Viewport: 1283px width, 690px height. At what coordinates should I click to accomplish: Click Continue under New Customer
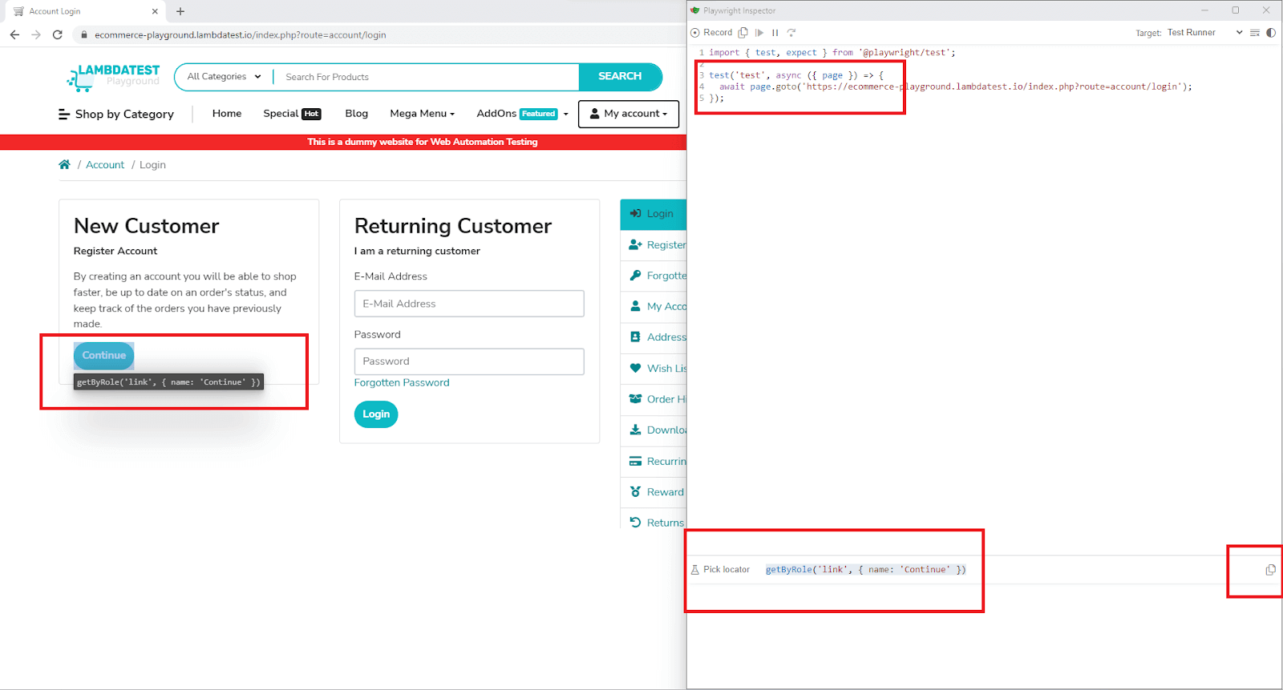(x=104, y=356)
